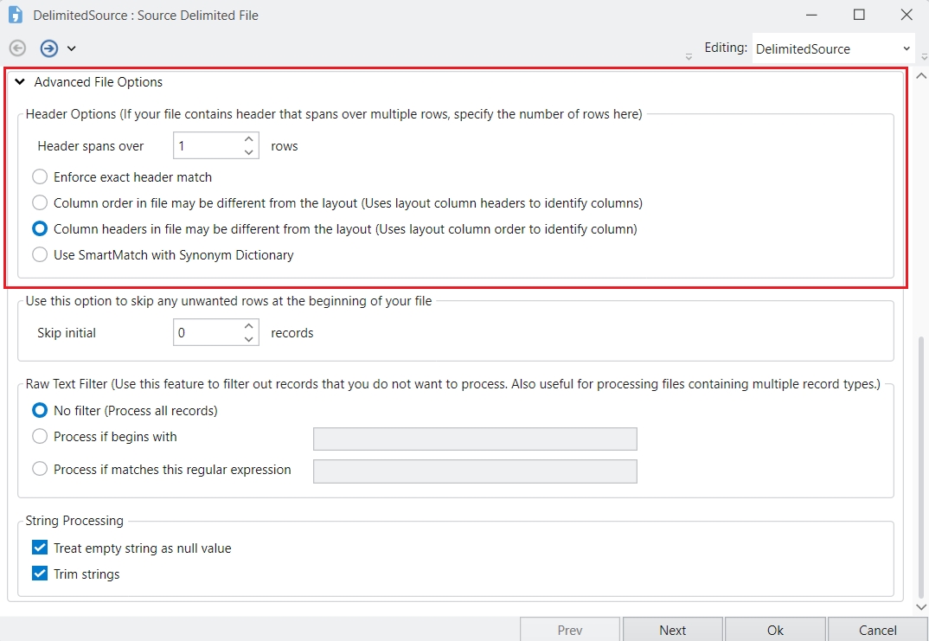Disable the Trim strings checkbox
This screenshot has height=641, width=929.
coord(40,574)
